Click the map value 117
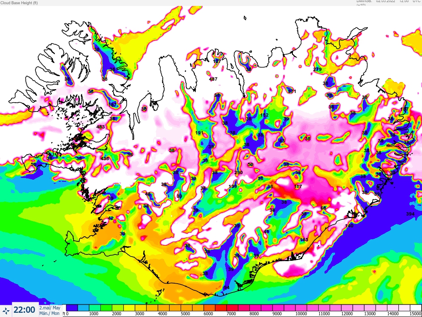Image resolution: width=422 pixels, height=317 pixels. (x=298, y=186)
